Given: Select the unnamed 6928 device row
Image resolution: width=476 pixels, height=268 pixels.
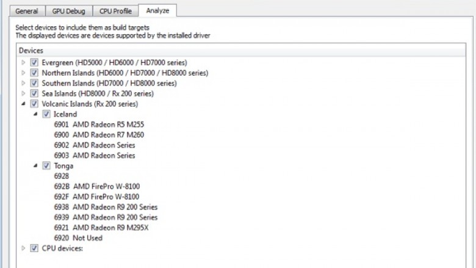Looking at the screenshot, I should [62, 176].
